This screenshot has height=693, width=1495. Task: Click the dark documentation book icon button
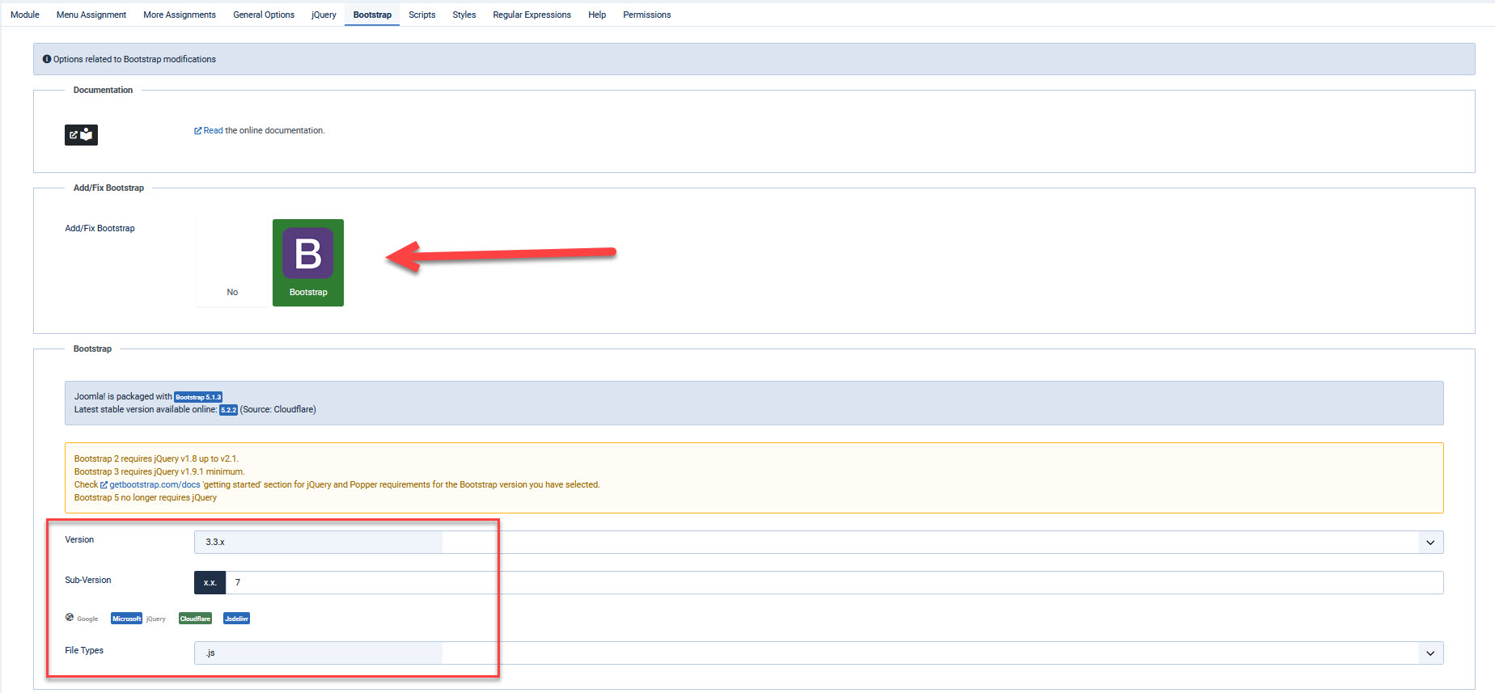pos(81,135)
